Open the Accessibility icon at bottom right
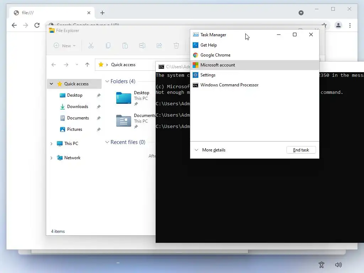Image resolution: width=364 pixels, height=273 pixels. click(321, 264)
